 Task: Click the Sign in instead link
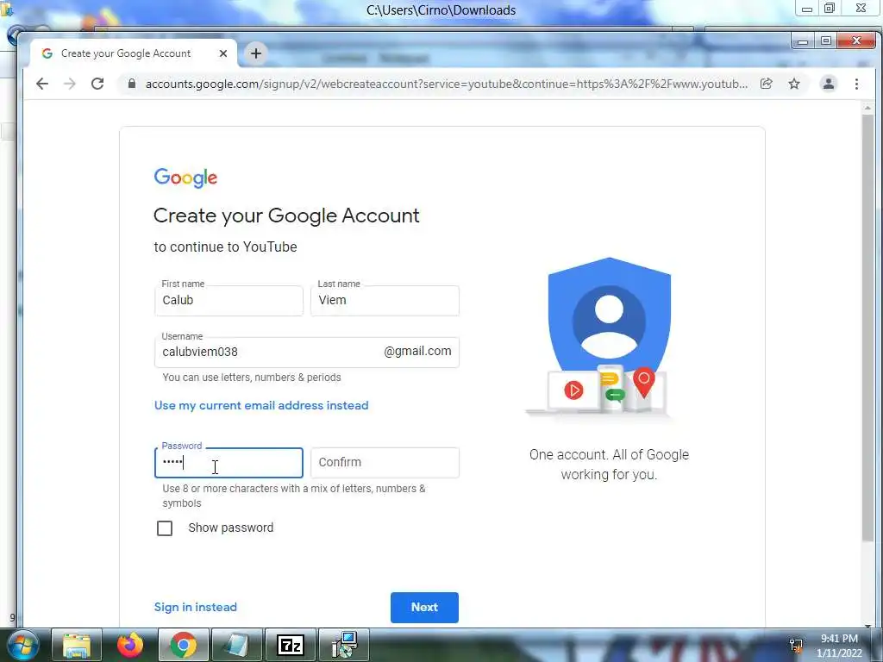click(196, 607)
